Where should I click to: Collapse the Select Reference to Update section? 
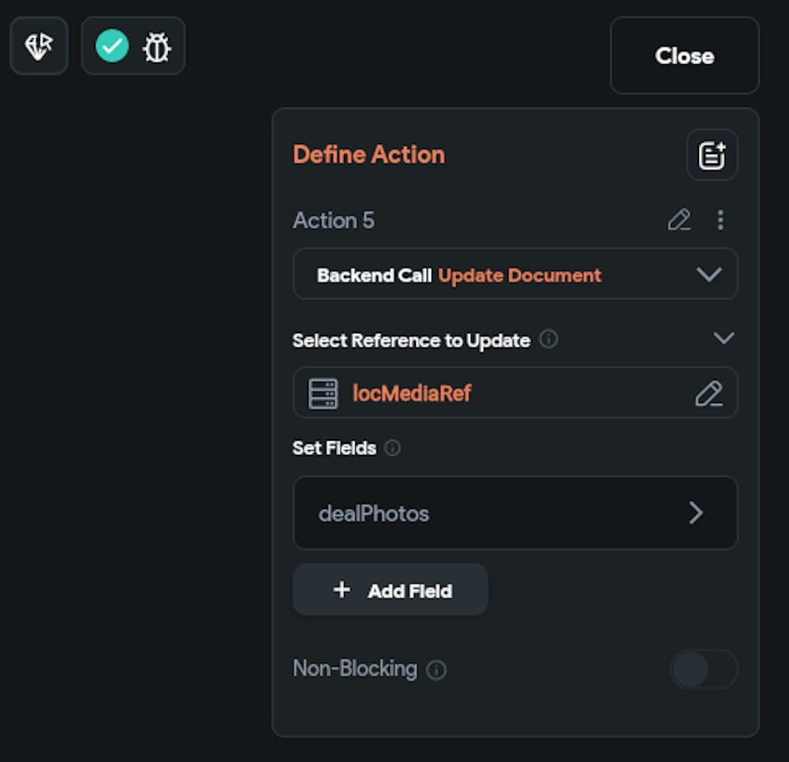(723, 339)
